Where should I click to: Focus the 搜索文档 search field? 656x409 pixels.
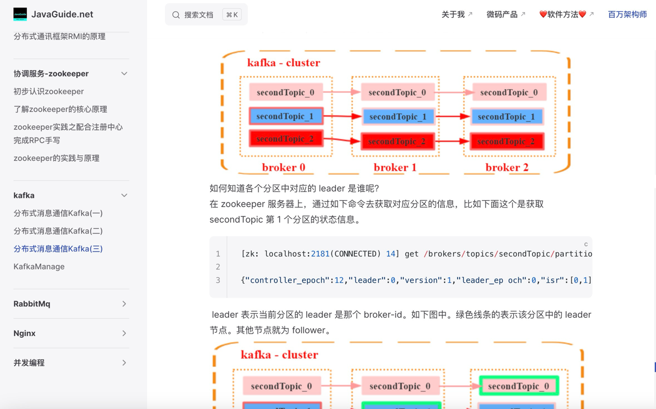206,14
